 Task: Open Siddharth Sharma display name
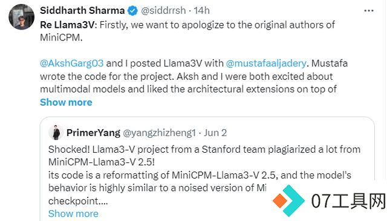82,11
